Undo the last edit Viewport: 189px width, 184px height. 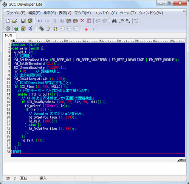(40, 21)
